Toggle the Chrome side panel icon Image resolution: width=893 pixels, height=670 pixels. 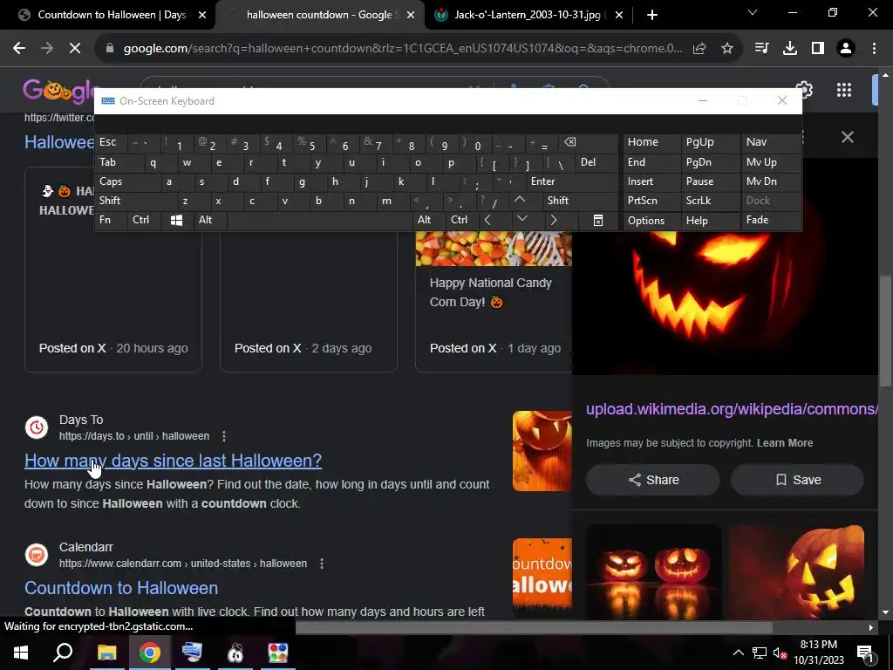[818, 49]
